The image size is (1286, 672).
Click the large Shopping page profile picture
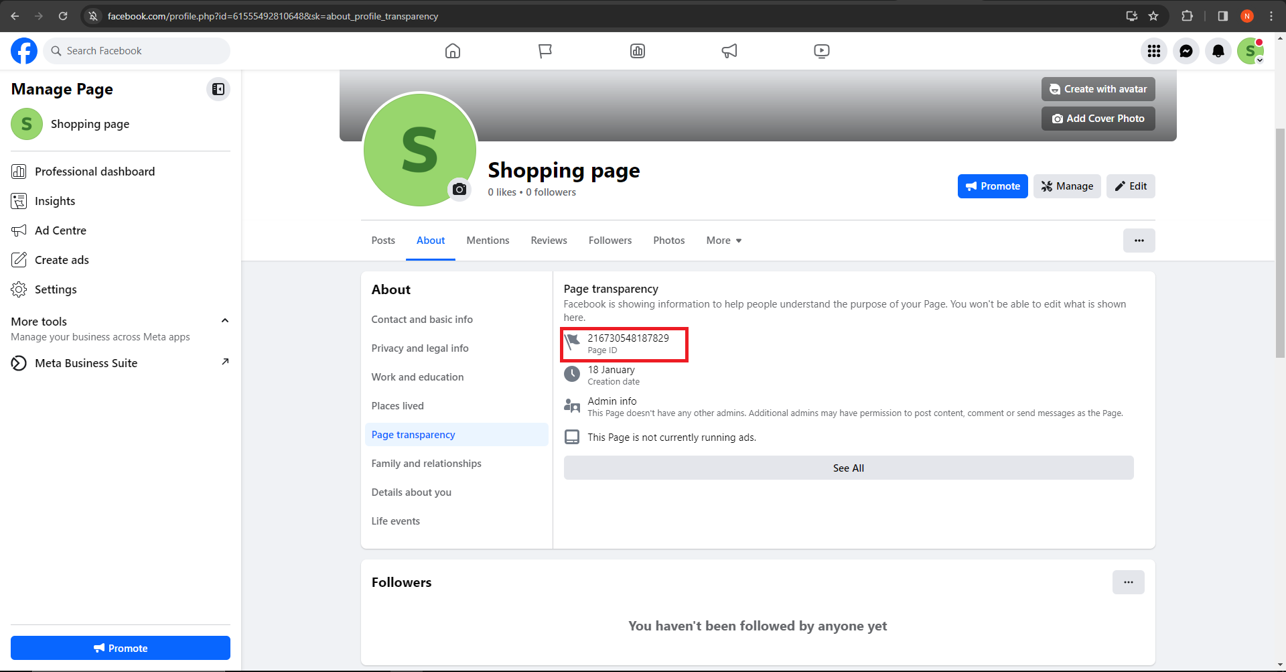(x=420, y=149)
